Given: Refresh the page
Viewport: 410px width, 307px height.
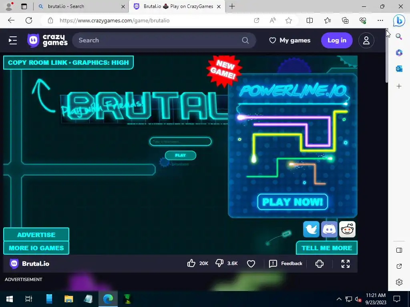Looking at the screenshot, I should coord(29,20).
